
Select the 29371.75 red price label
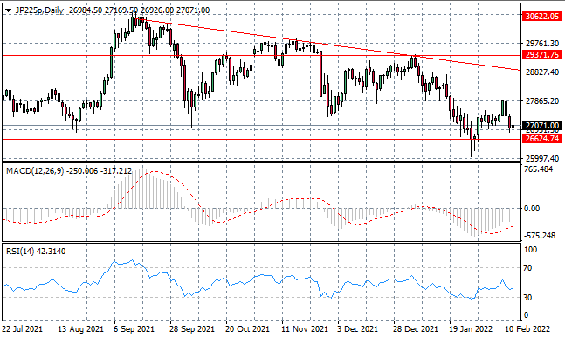tap(542, 55)
